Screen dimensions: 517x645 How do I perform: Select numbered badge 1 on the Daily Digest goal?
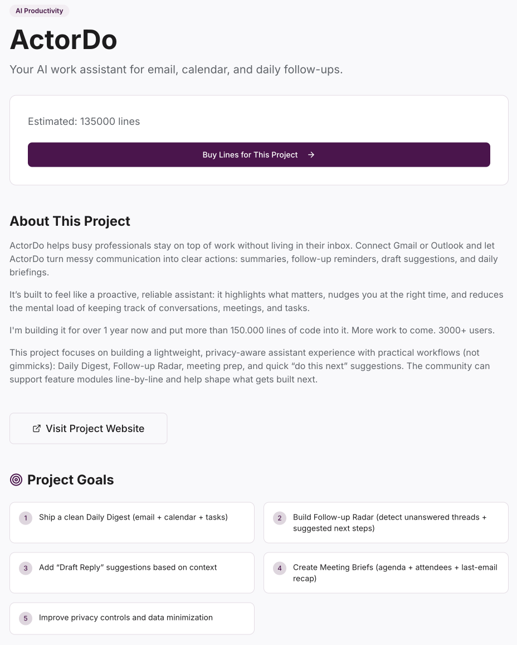coord(26,518)
